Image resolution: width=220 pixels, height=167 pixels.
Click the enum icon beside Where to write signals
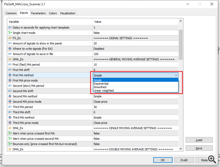tap(10, 48)
